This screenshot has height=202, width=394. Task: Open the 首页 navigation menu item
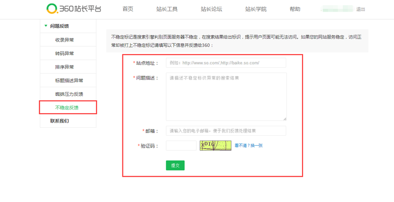(x=128, y=9)
